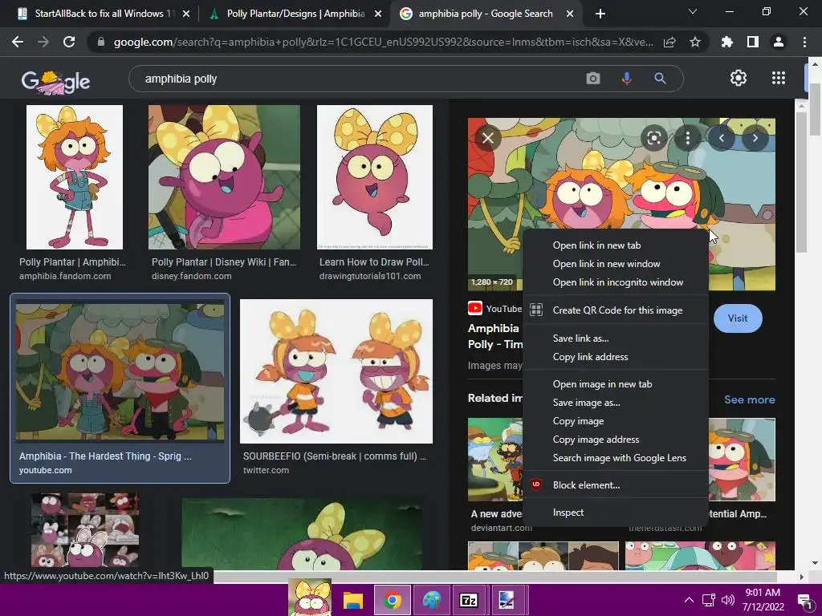Reload the current page
The height and width of the screenshot is (616, 822).
69,42
